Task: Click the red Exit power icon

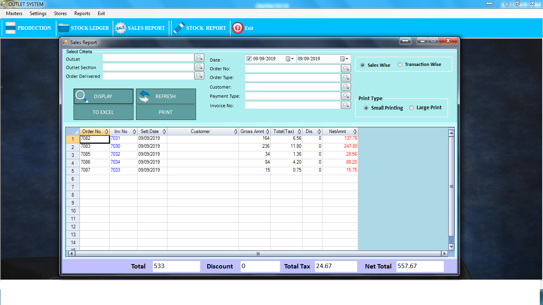Action: (x=238, y=28)
